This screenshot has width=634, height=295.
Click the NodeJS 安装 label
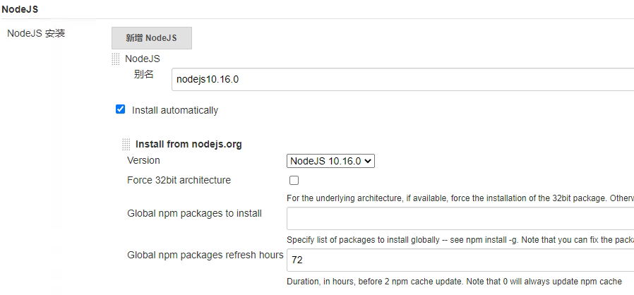coord(36,33)
